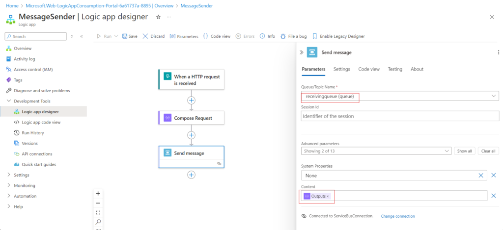Click the plus below Compose Request

pos(192,135)
